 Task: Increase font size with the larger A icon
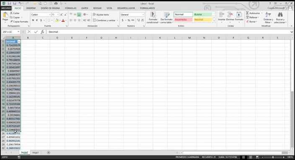pos(61,15)
